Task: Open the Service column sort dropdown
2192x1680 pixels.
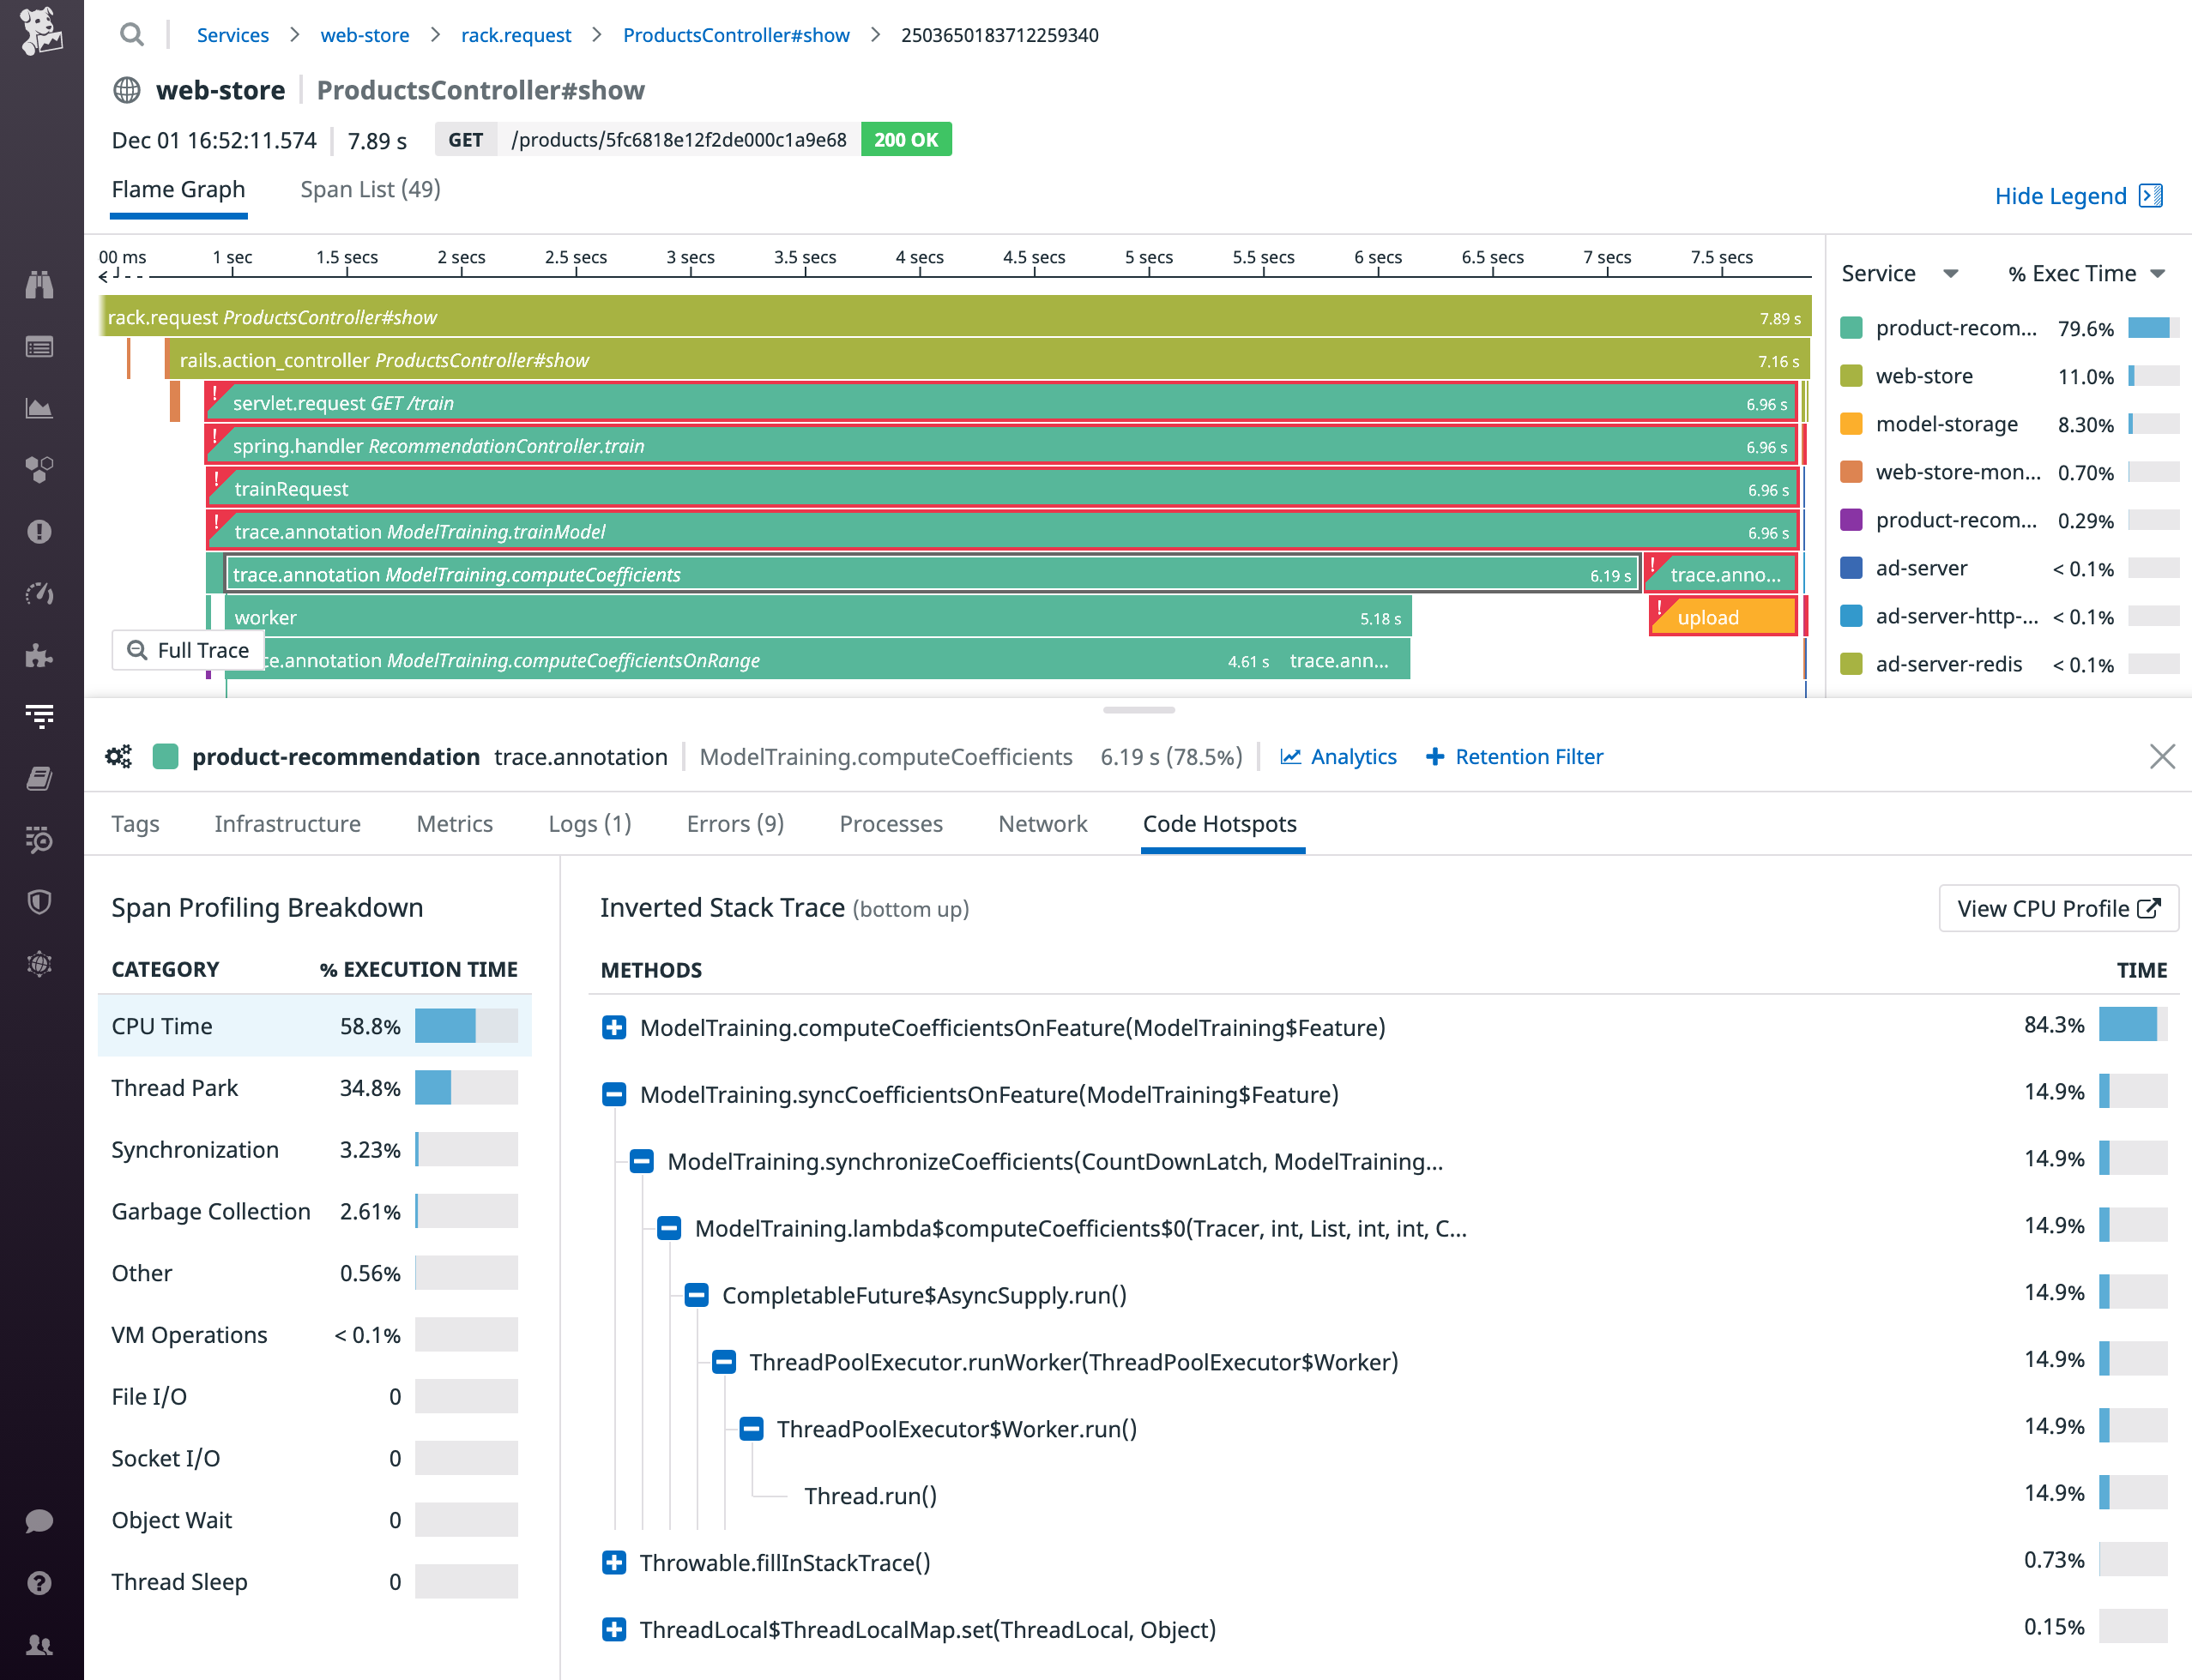Action: pos(1951,273)
